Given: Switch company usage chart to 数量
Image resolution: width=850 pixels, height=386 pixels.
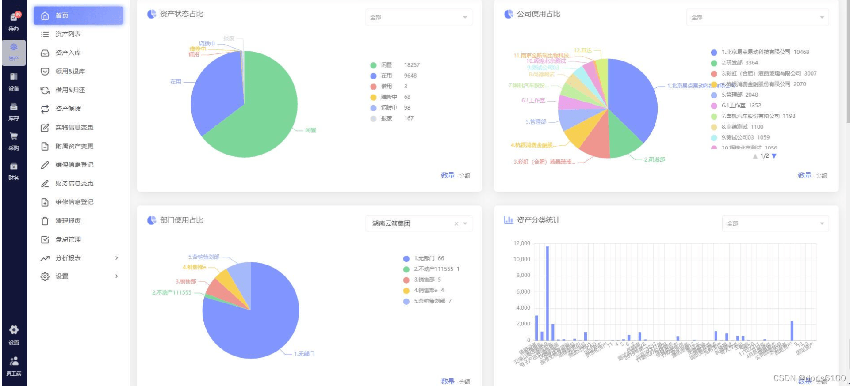Looking at the screenshot, I should click(x=804, y=175).
